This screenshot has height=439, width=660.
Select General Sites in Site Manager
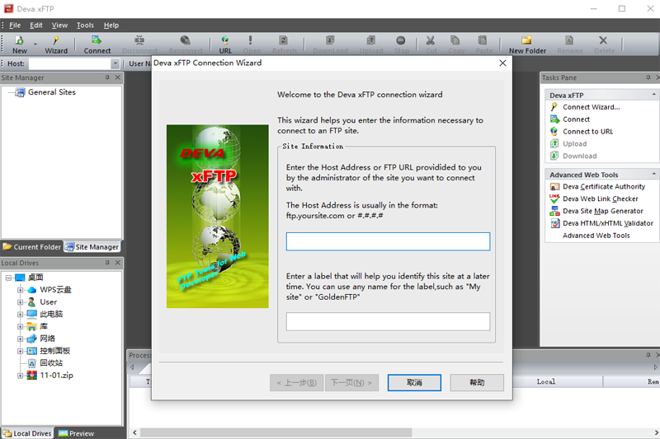[x=52, y=92]
